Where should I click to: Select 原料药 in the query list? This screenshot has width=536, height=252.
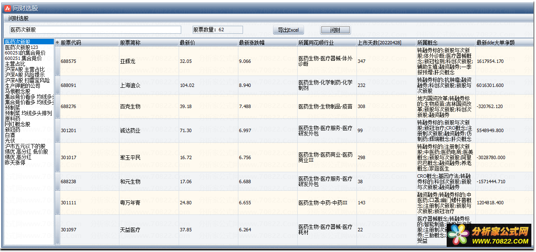pos(12,119)
